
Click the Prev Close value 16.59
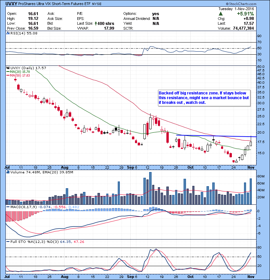33,28
